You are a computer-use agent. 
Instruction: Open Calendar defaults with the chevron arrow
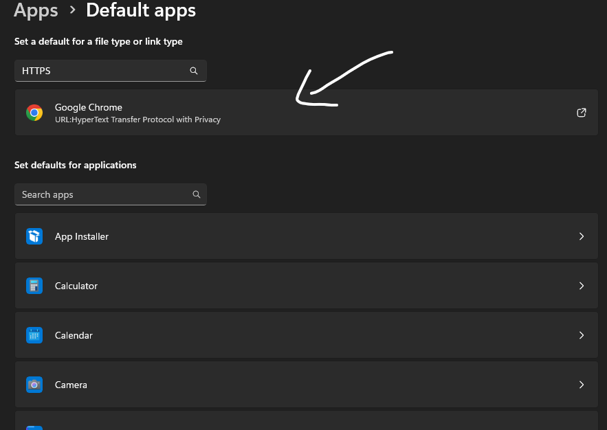(581, 335)
